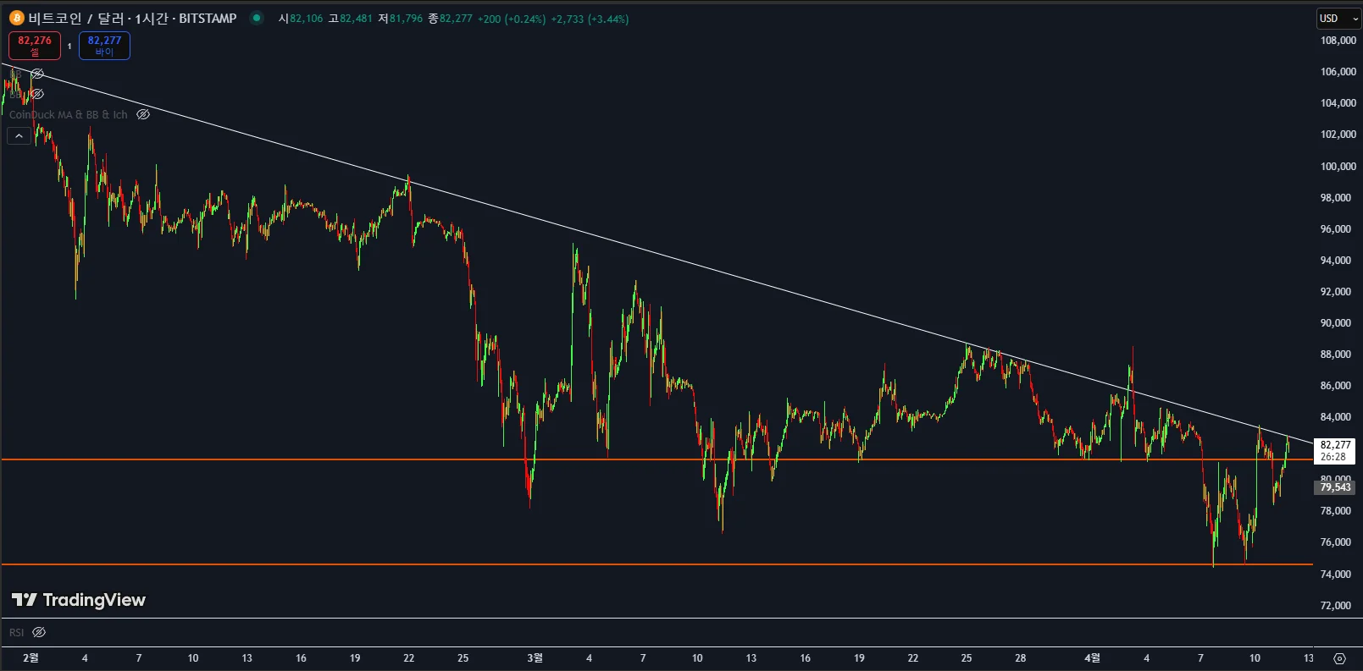The height and width of the screenshot is (671, 1363).
Task: Click the 102,000 price axis label
Action: click(x=1338, y=135)
